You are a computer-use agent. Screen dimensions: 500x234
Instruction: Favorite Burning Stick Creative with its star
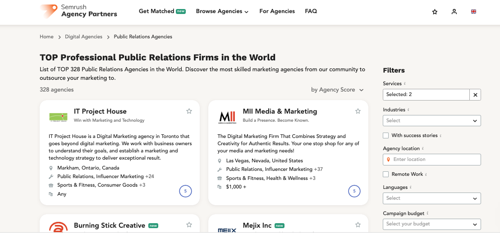click(189, 225)
